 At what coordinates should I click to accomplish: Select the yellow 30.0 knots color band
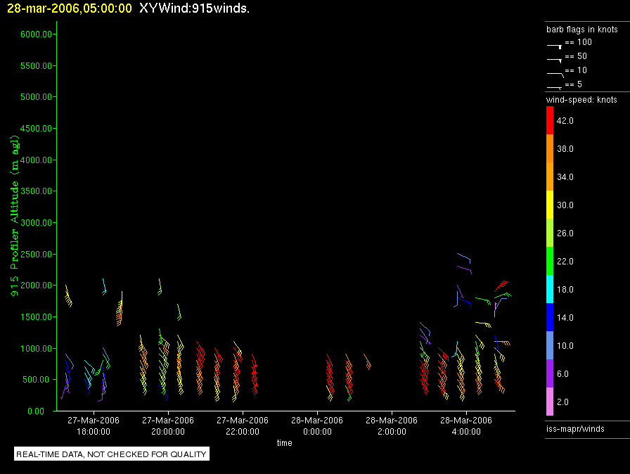point(550,205)
